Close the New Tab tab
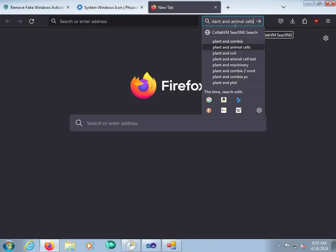This screenshot has height=252, width=336. [x=216, y=7]
